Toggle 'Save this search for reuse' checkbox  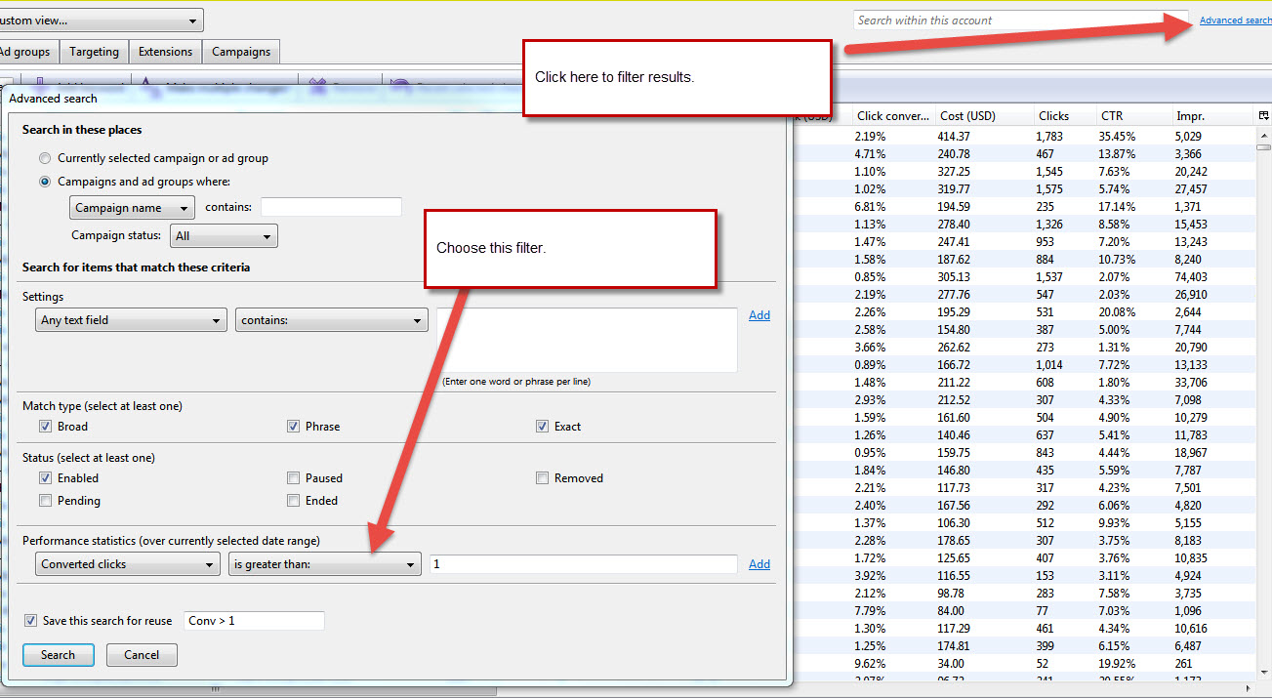point(30,621)
